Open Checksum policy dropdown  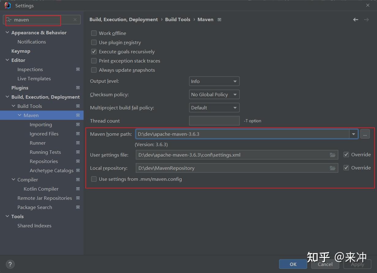(214, 94)
